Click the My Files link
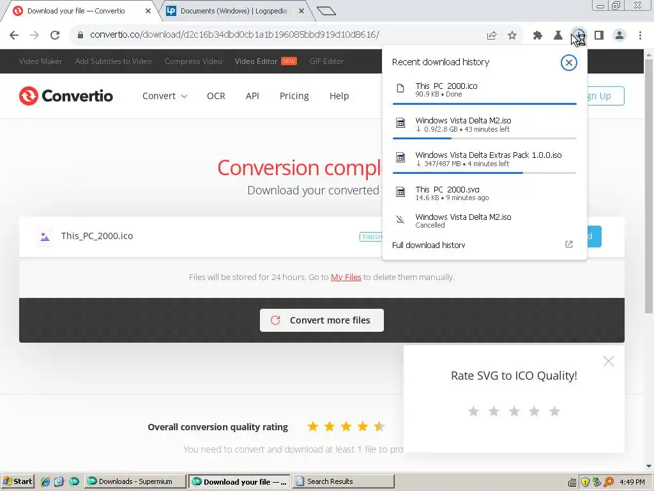Screen dimensions: 654x491 346,277
